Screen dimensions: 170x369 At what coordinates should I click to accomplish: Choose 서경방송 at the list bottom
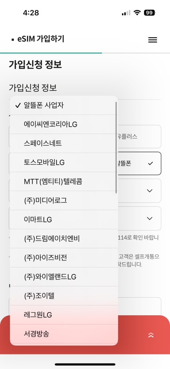(64, 334)
